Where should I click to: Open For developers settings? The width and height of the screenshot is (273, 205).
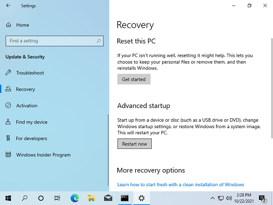click(31, 138)
